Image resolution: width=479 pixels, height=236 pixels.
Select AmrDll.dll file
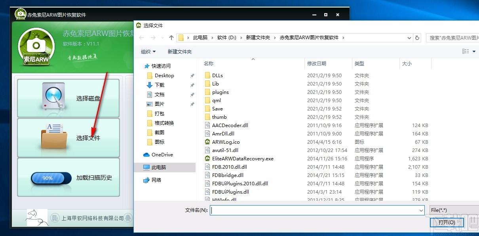click(x=223, y=133)
